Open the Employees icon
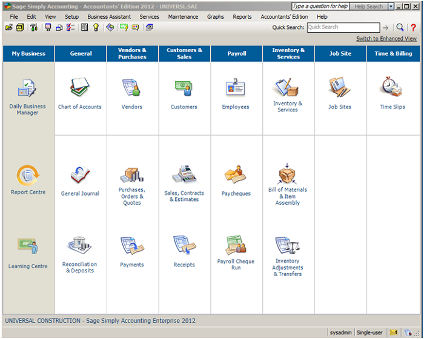Image resolution: width=424 pixels, height=339 pixels. point(236,87)
